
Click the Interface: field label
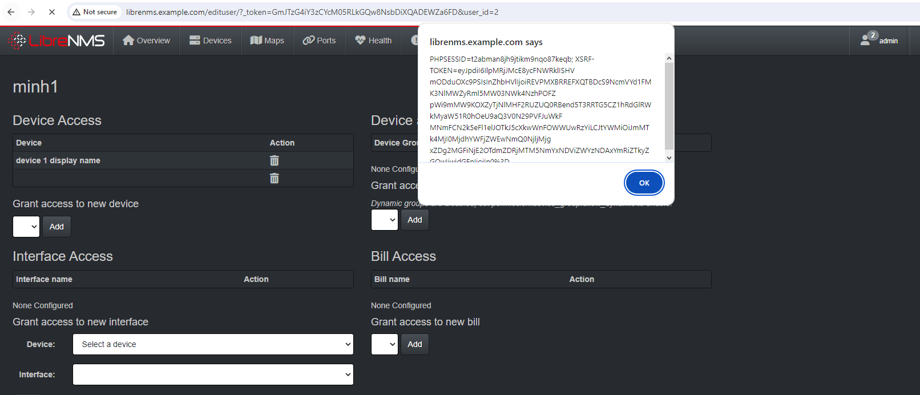point(37,374)
